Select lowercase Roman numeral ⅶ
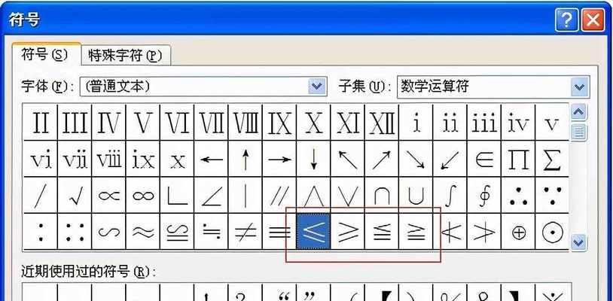Image resolution: width=613 pixels, height=301 pixels. (75, 159)
